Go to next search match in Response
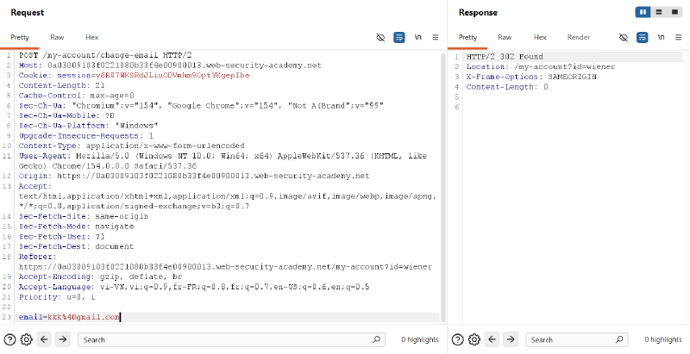 pyautogui.click(x=511, y=339)
